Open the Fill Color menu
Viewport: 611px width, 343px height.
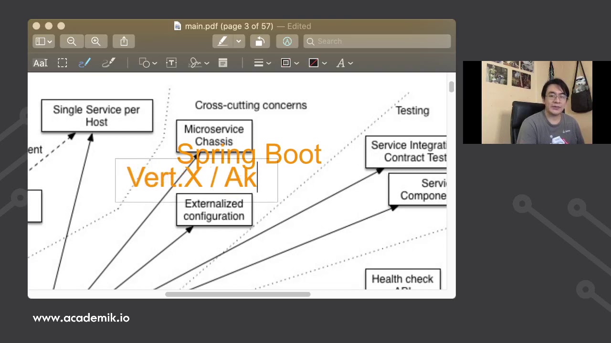coord(317,63)
